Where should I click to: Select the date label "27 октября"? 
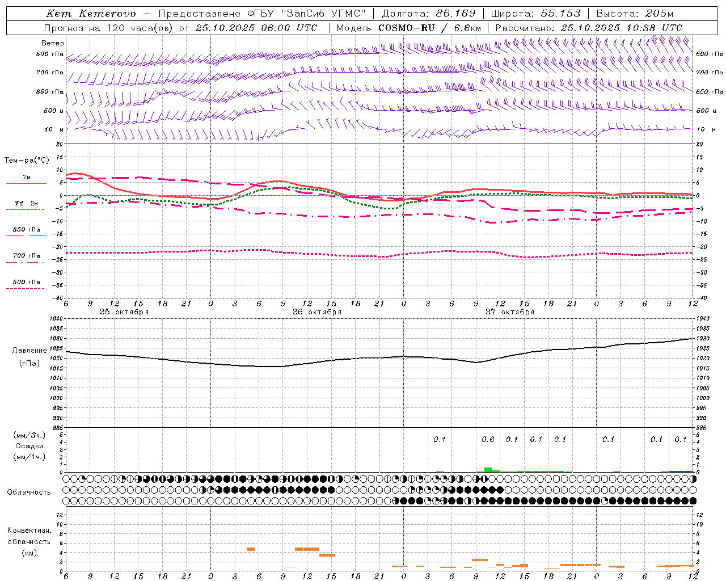(x=510, y=312)
